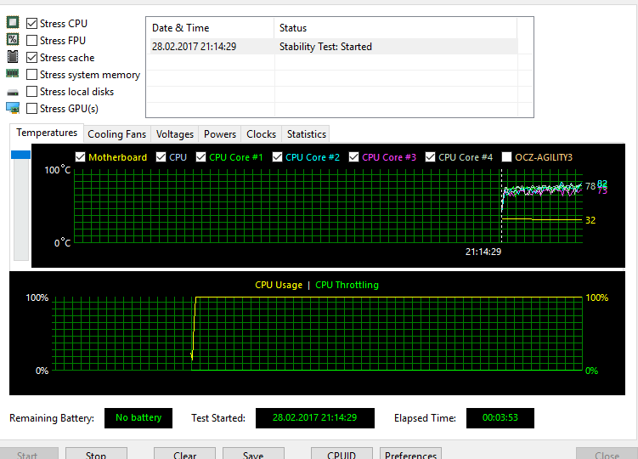Enable Stress GPU(s) checkbox

(31, 109)
